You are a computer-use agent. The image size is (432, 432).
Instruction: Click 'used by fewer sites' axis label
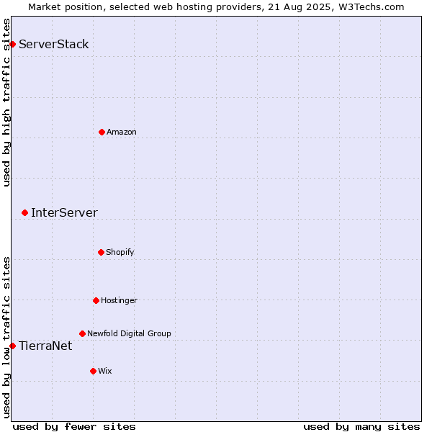point(74,427)
